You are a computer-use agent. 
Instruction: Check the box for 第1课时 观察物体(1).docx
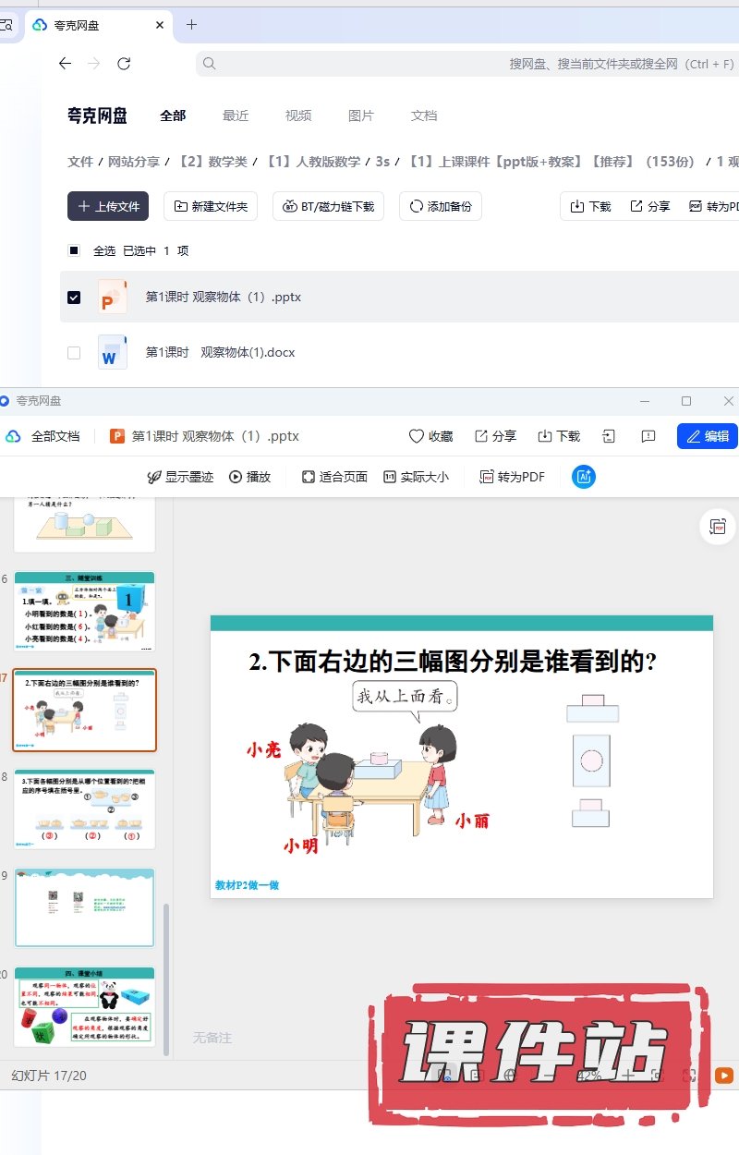[74, 353]
